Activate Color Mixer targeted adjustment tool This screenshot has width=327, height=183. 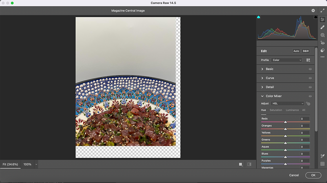pos(308,103)
